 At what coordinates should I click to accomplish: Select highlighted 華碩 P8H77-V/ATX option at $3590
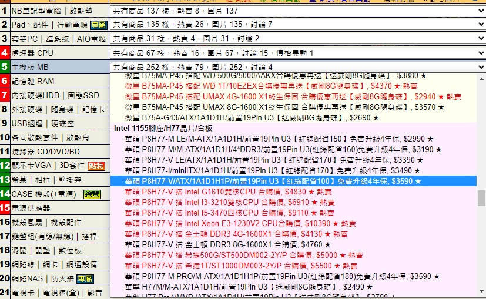(293, 182)
